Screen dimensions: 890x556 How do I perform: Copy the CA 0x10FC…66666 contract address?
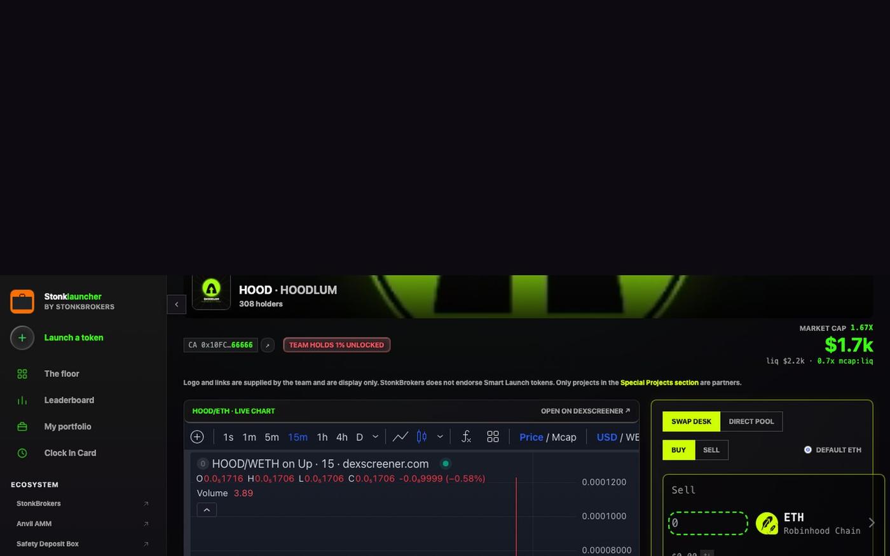[x=221, y=345]
